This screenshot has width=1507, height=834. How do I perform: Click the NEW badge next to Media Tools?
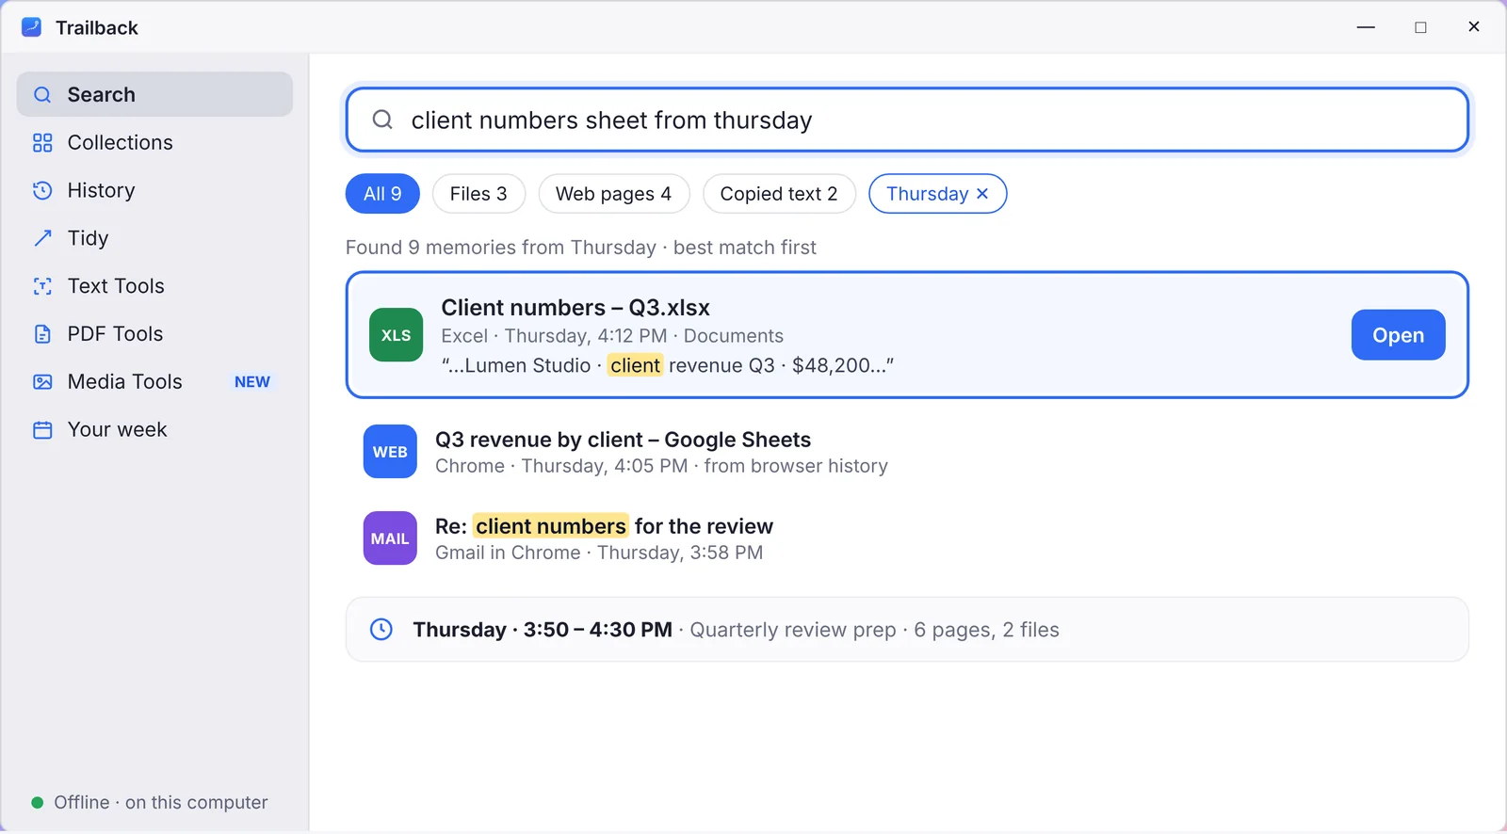click(x=252, y=382)
